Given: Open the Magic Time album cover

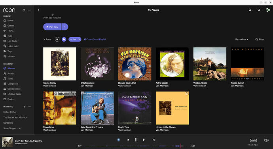Looking at the screenshot, I should (135, 108).
